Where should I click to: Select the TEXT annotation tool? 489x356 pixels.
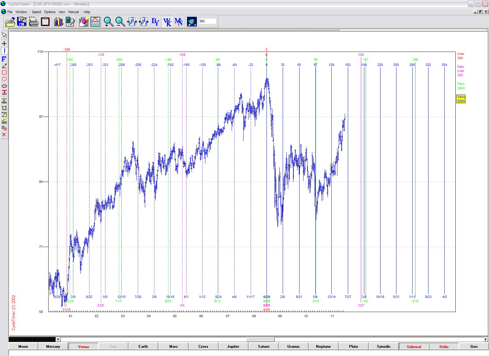coord(4,93)
